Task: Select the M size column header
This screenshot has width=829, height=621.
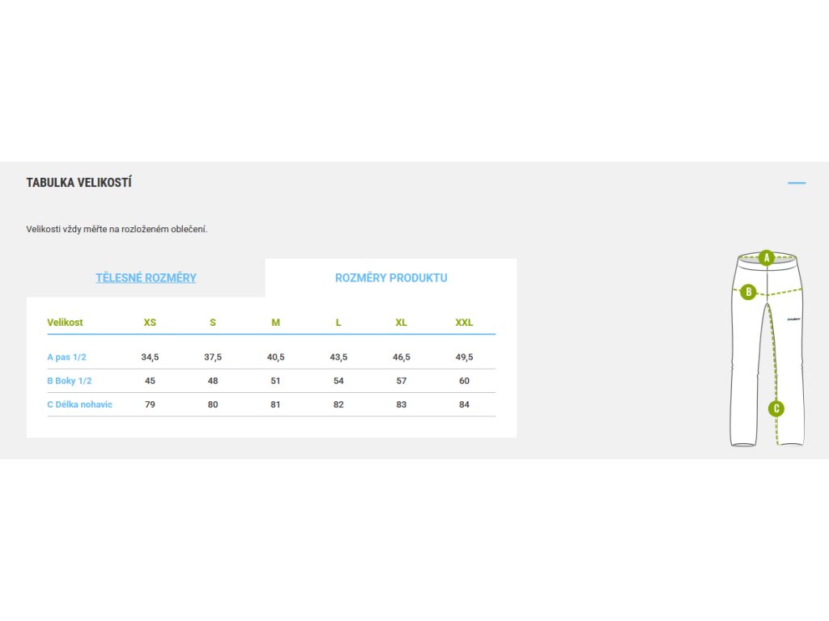Action: [x=275, y=322]
